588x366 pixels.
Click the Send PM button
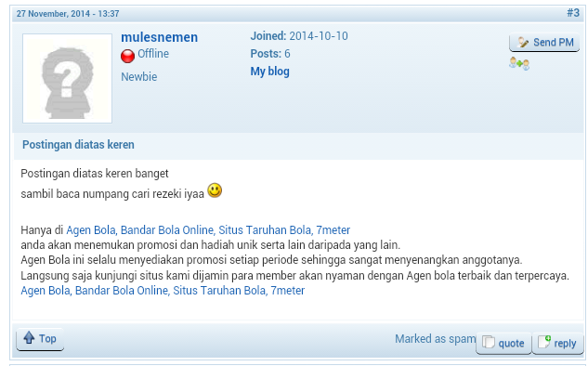coord(544,43)
